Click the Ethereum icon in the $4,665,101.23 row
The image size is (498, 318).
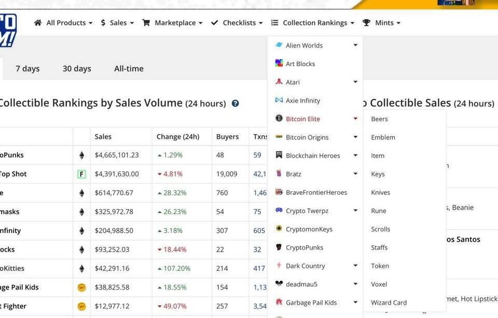tap(81, 155)
